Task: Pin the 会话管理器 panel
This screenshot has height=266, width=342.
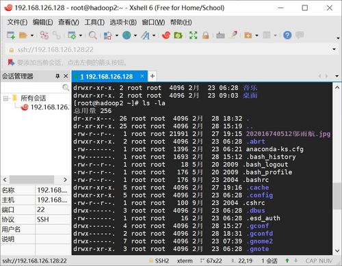Action: coord(57,76)
